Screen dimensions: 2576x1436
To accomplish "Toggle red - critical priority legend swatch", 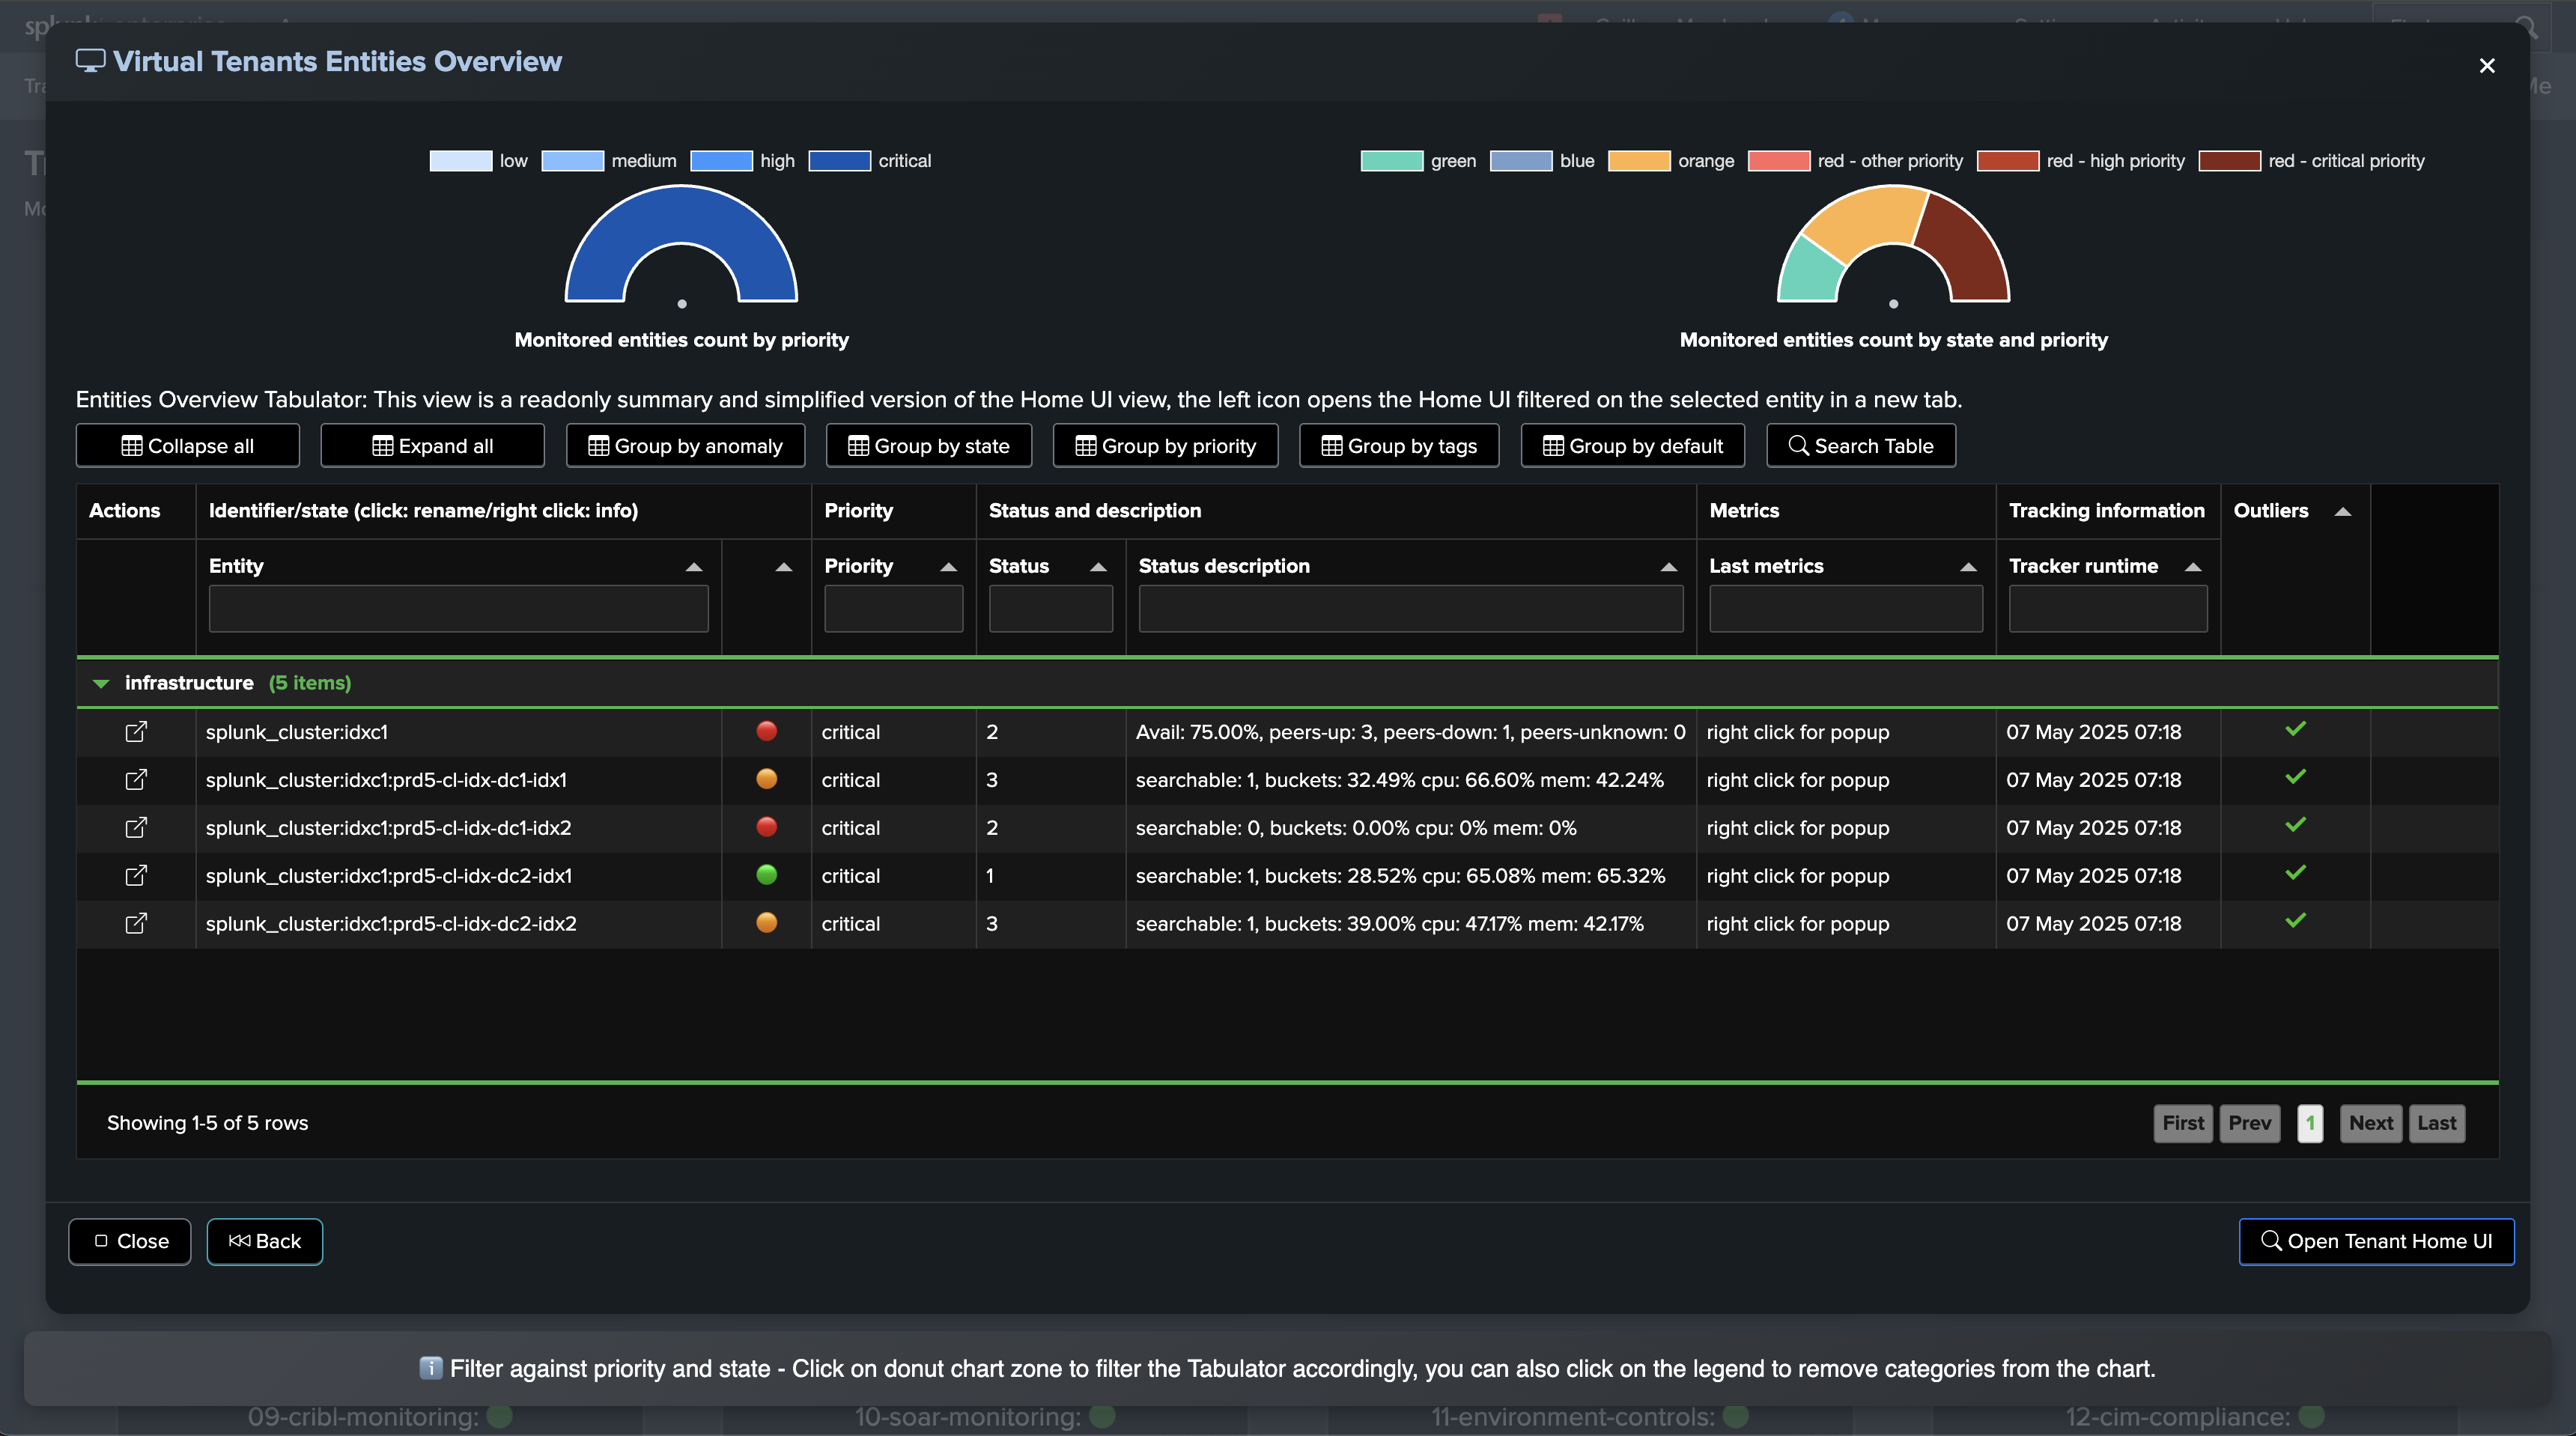I will tap(2230, 161).
